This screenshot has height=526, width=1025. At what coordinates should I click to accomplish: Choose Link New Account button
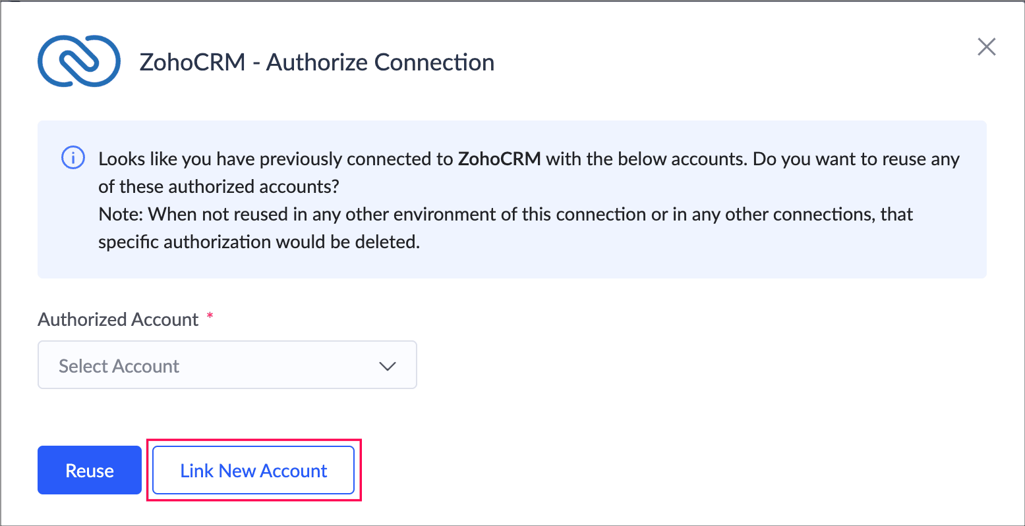(254, 471)
